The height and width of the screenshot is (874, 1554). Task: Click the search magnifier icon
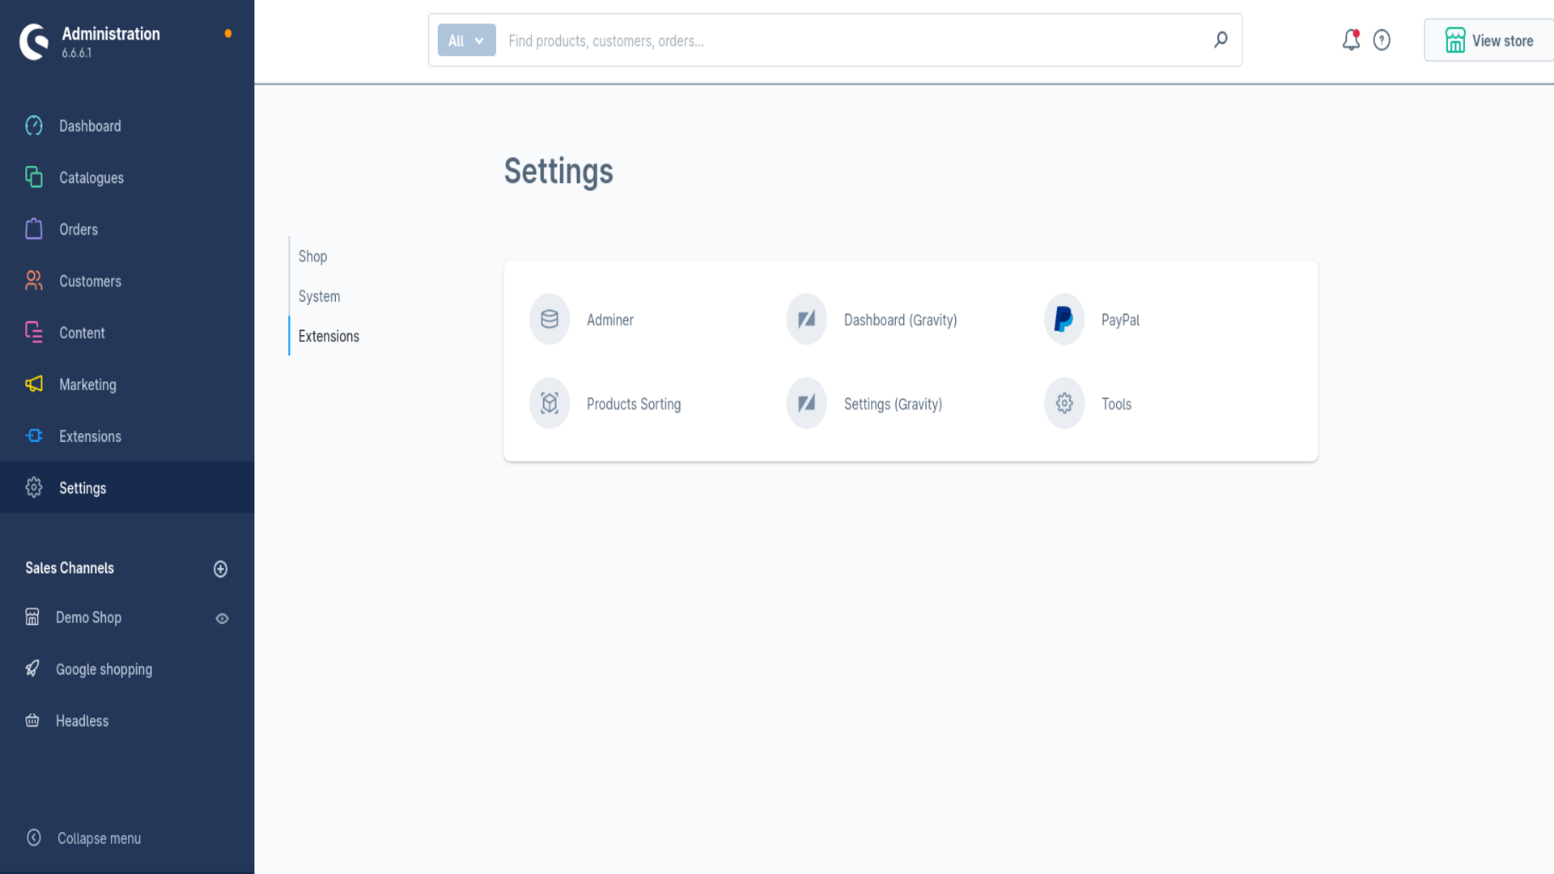(1221, 40)
